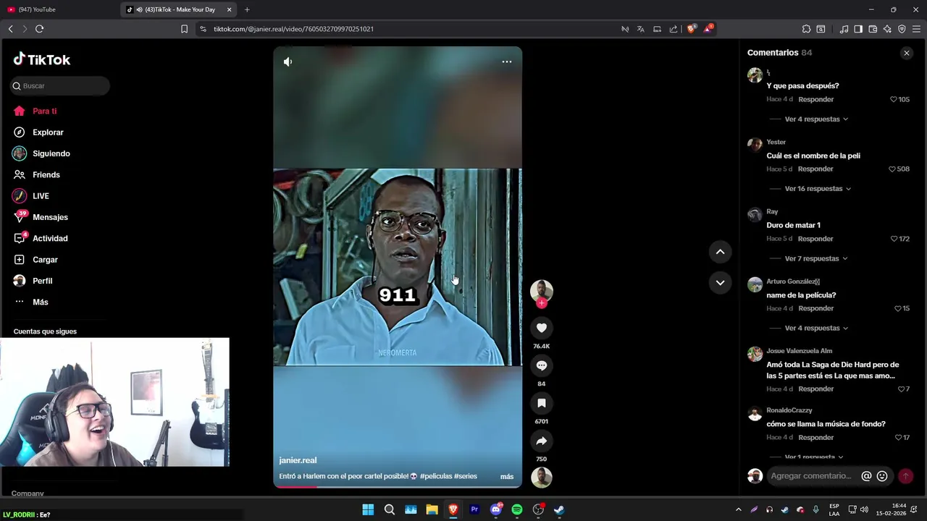Like the 'Y que pasa después?' comment
The height and width of the screenshot is (521, 927).
[893, 99]
